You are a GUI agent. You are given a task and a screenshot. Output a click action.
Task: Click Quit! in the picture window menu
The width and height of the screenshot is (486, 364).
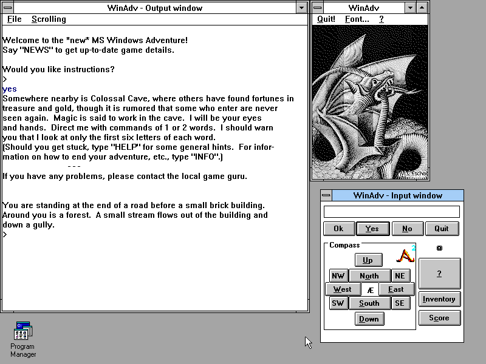point(326,19)
